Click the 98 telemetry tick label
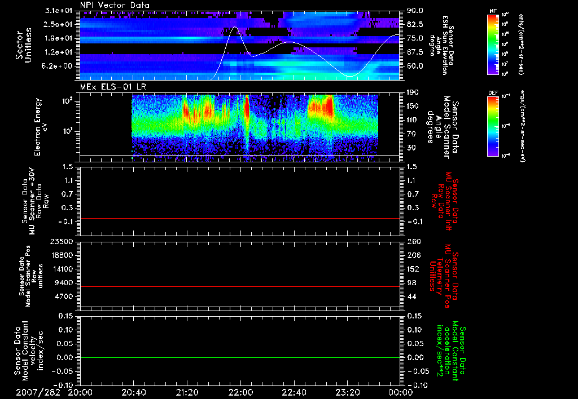The height and width of the screenshot is (399, 578). pos(411,283)
